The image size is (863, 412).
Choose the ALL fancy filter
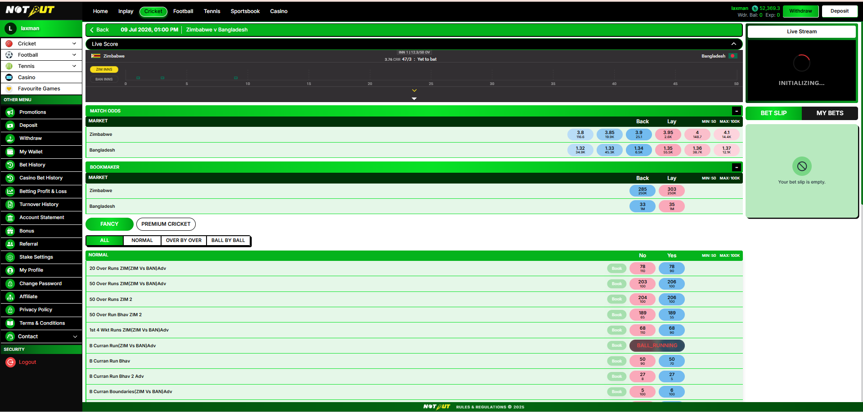point(104,241)
